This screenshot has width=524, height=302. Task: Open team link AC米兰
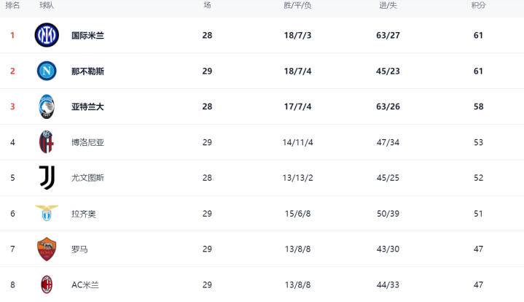[x=85, y=285]
